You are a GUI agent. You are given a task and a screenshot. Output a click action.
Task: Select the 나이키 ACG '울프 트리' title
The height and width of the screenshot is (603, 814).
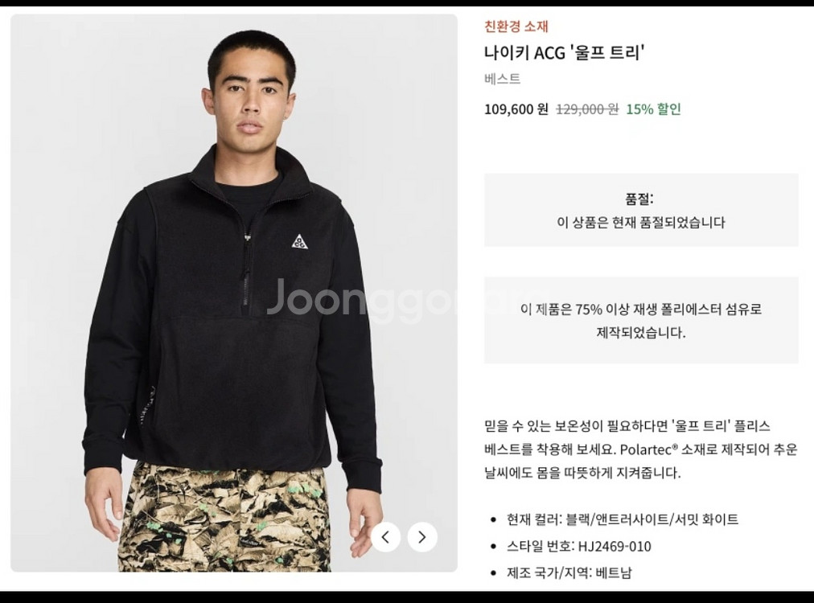coord(565,52)
